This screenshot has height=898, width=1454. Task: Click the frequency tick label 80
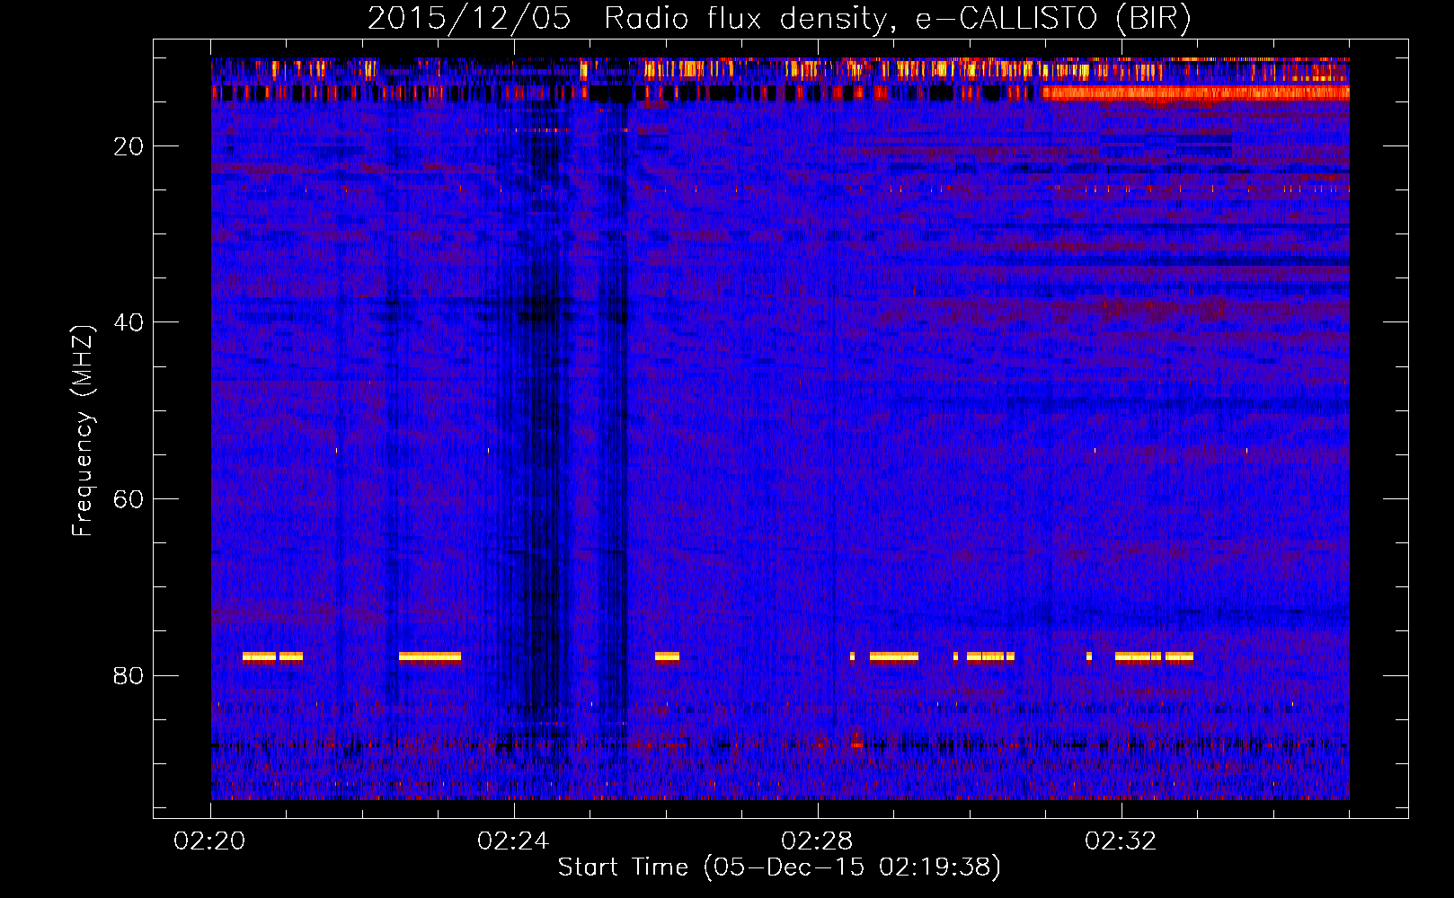point(129,675)
